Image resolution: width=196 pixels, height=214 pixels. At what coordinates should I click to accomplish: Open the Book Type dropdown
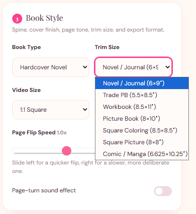51,67
